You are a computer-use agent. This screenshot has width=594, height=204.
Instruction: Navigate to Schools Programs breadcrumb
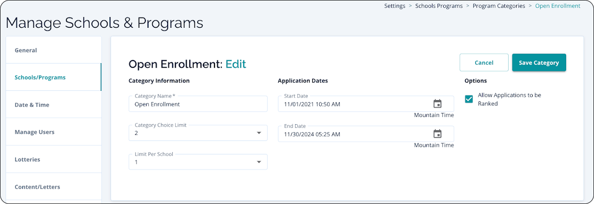[x=439, y=6]
